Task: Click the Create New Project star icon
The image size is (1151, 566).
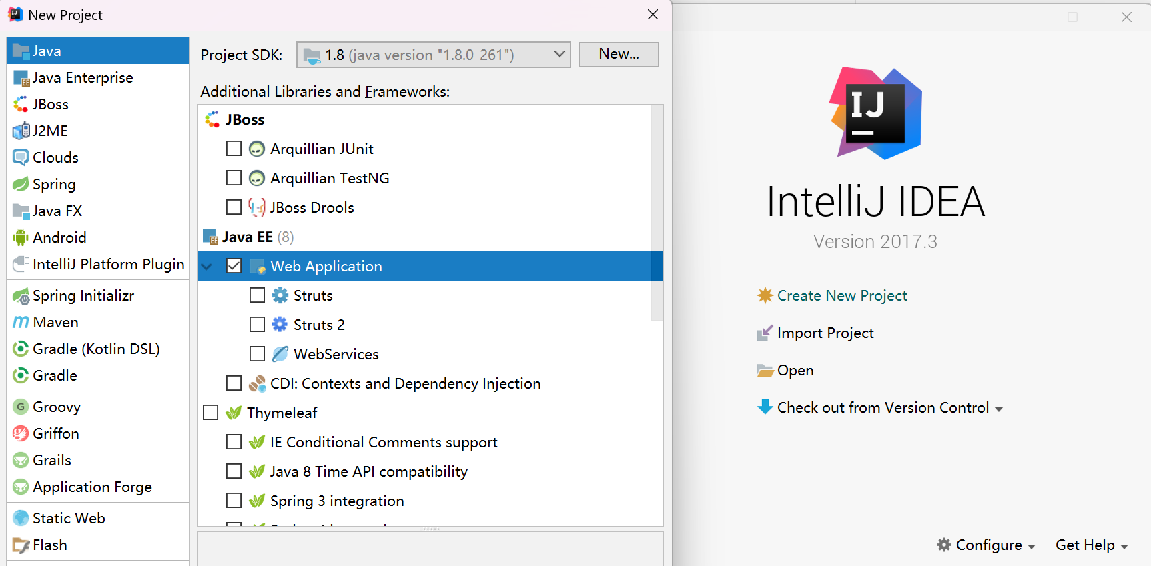Action: pos(765,295)
